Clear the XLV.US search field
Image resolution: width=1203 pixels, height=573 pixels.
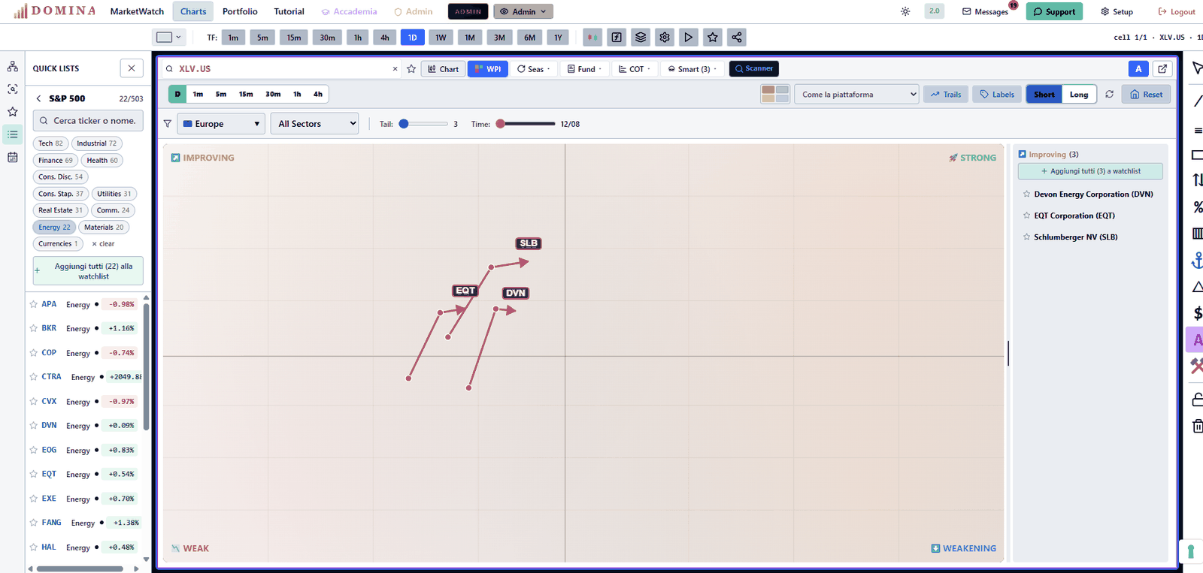(395, 68)
